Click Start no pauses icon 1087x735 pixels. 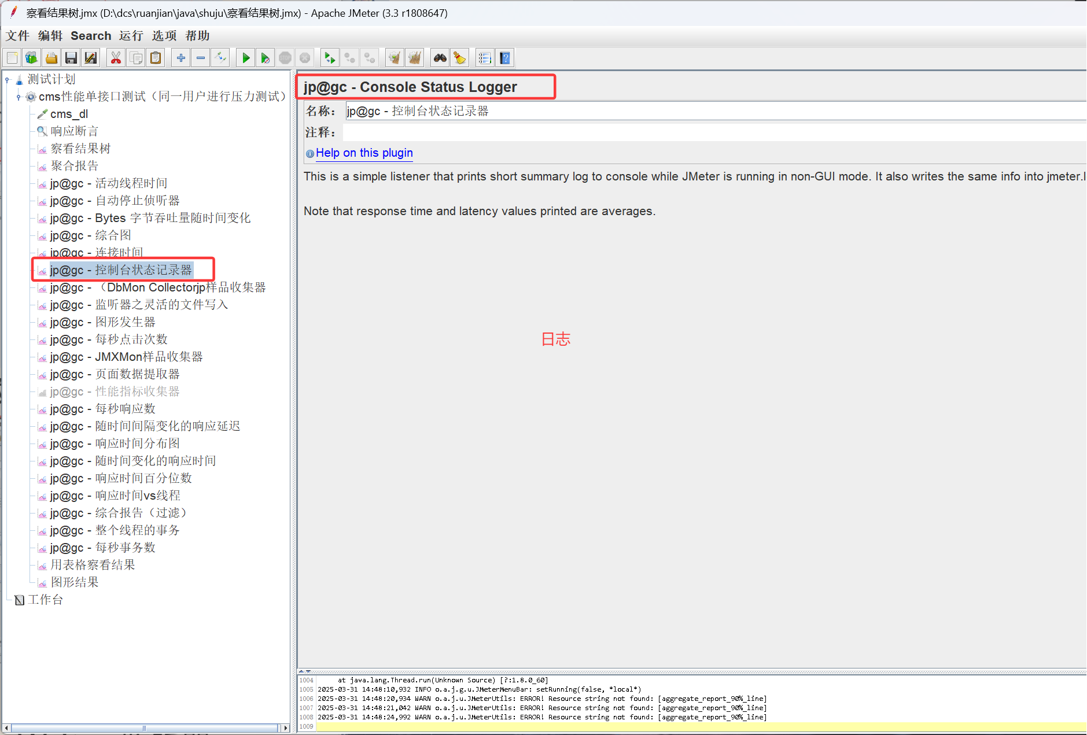pyautogui.click(x=266, y=58)
